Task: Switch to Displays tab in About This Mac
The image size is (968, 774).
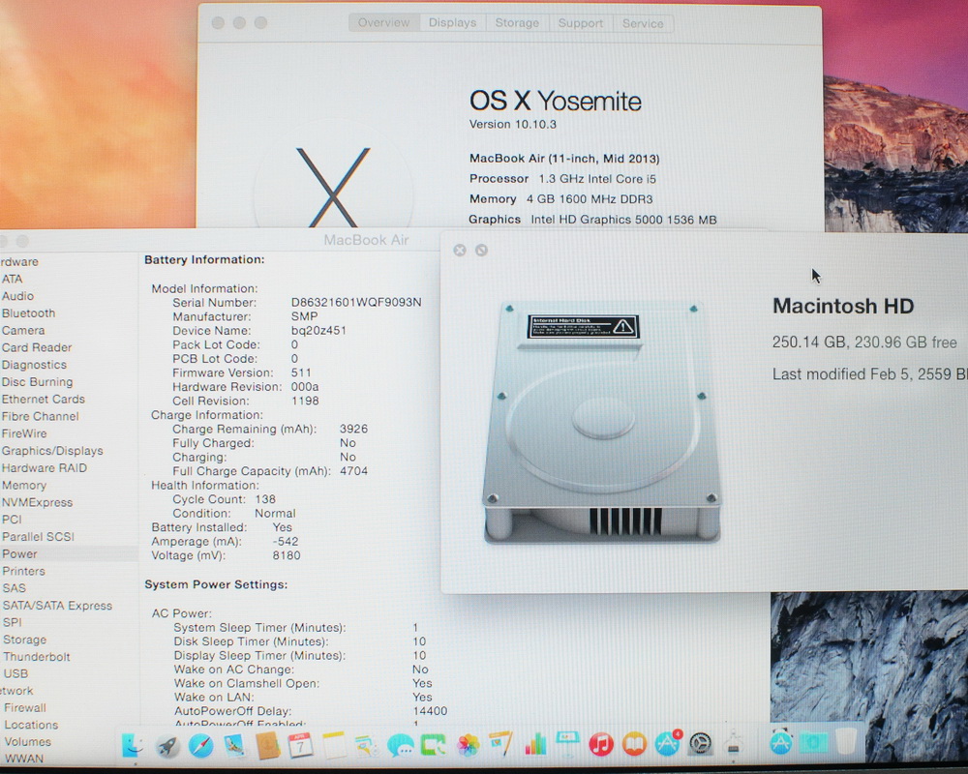Action: pos(452,23)
